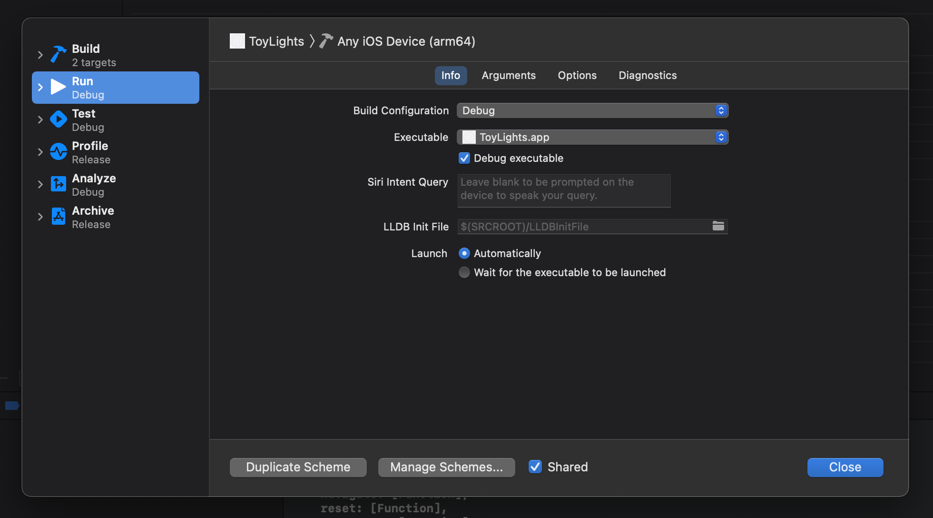Click the Build hammer icon
The image size is (933, 518).
(58, 55)
